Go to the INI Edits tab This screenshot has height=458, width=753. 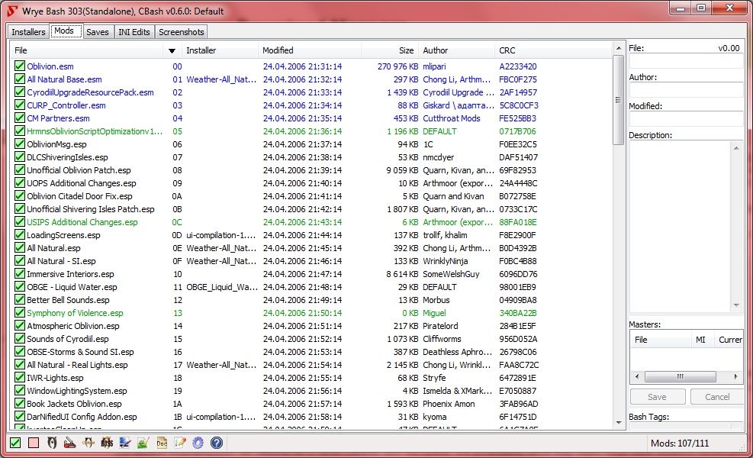pyautogui.click(x=134, y=32)
